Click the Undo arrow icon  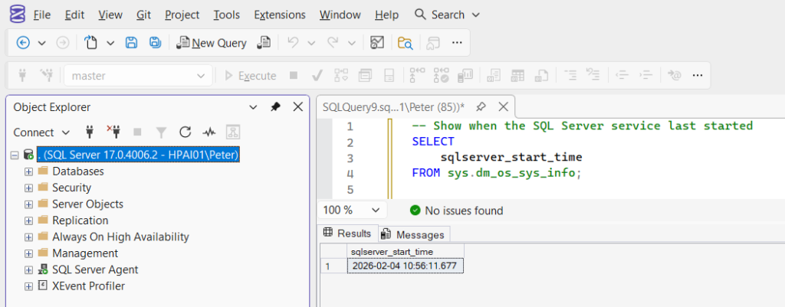[294, 43]
